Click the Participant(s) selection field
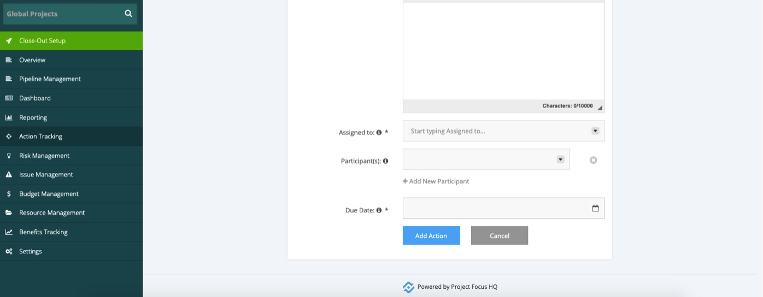 (486, 159)
